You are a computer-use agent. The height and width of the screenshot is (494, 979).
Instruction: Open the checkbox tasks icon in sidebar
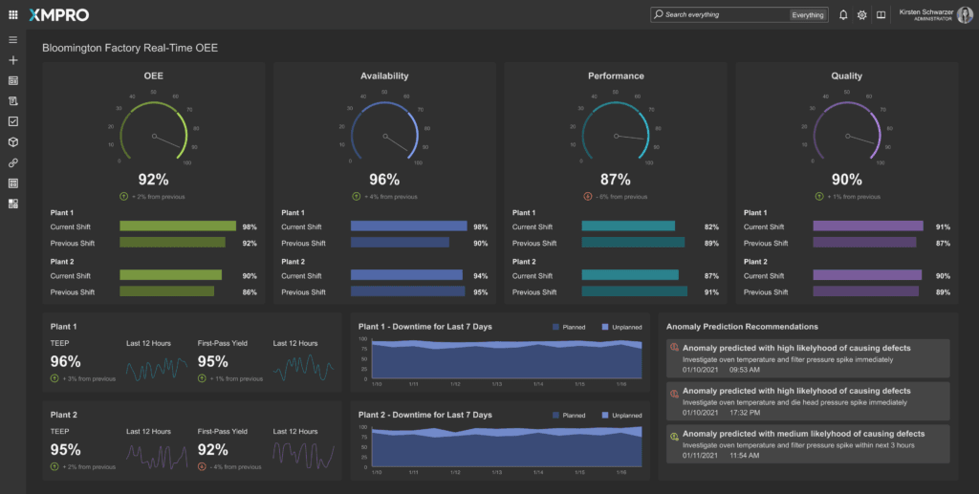point(13,121)
